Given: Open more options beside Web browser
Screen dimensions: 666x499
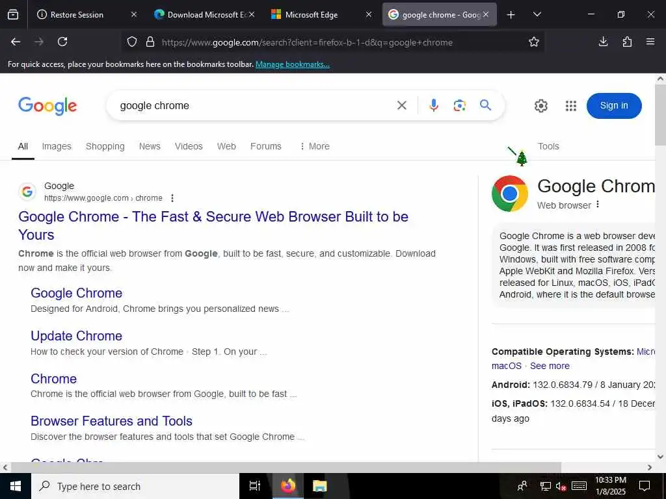Looking at the screenshot, I should click(598, 205).
